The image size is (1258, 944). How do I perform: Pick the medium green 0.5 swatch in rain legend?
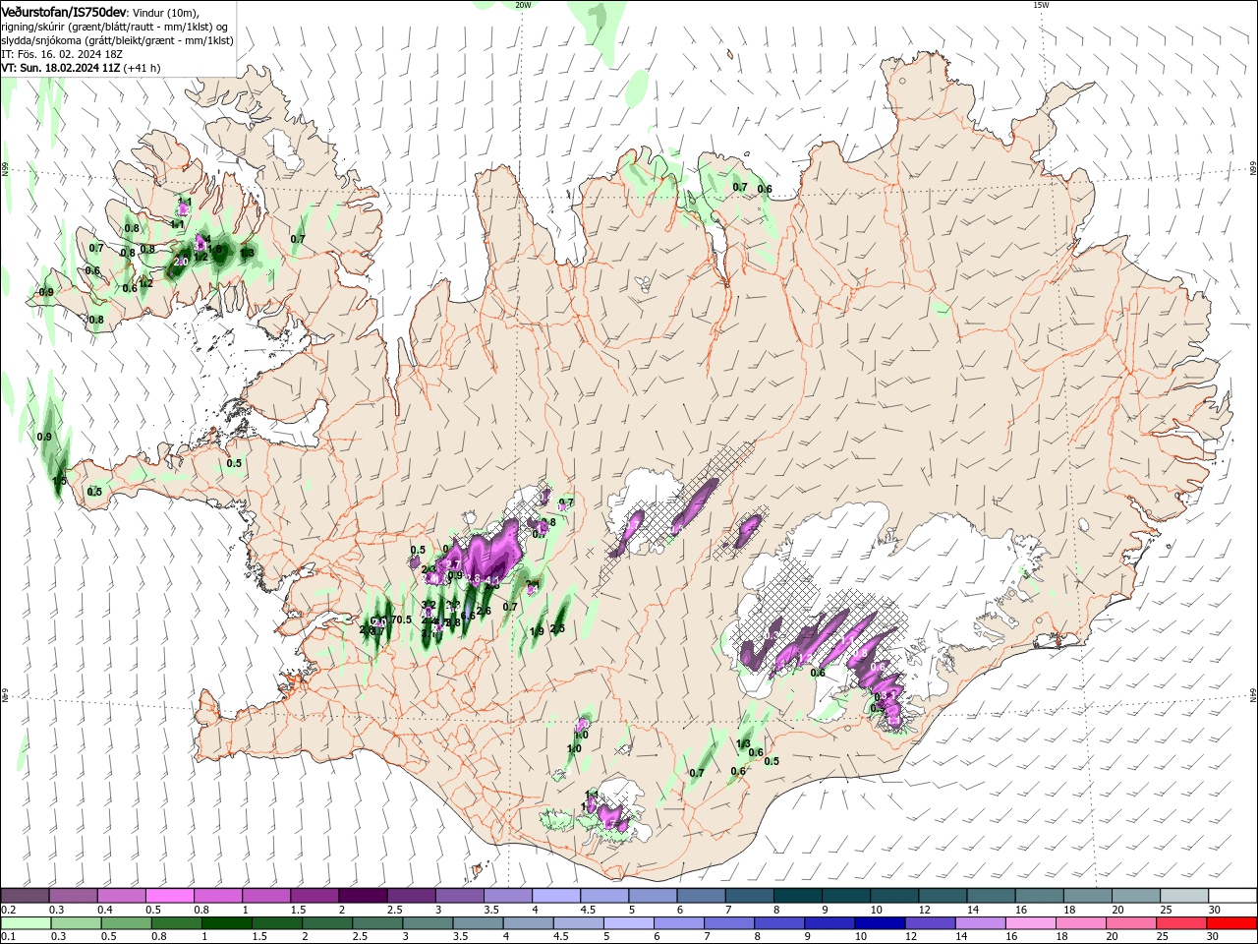[x=126, y=923]
